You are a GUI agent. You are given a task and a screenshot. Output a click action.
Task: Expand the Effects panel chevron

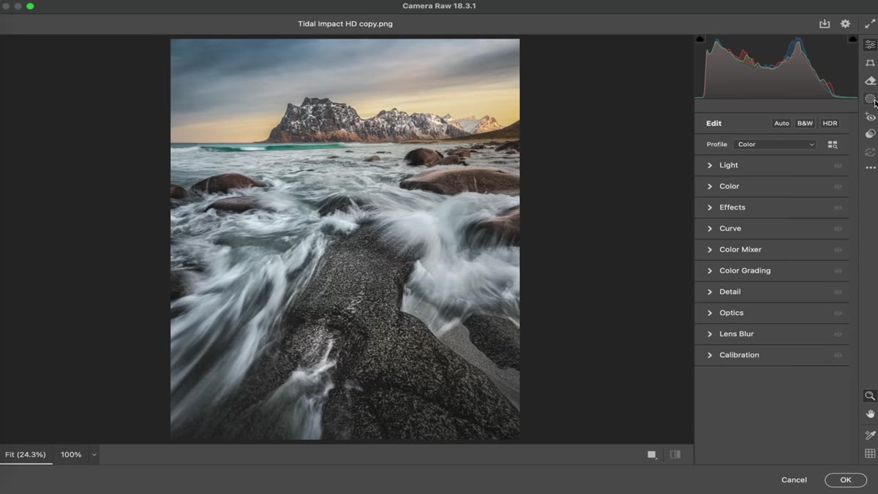tap(710, 208)
